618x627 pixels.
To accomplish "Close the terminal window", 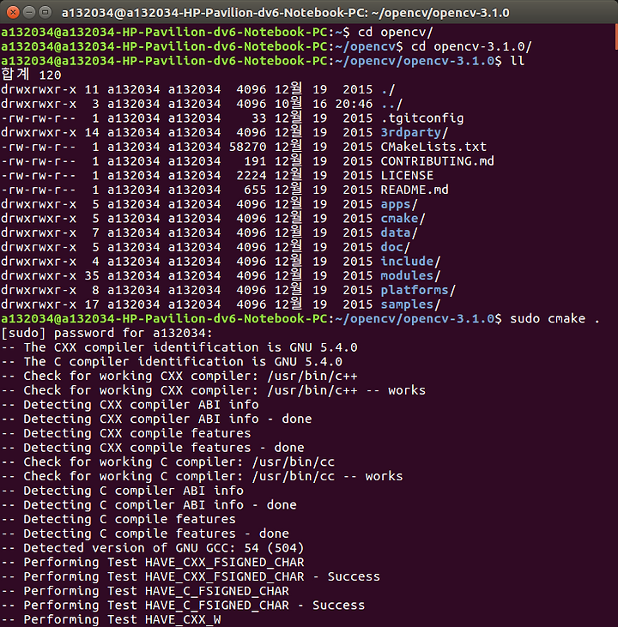I will click(13, 12).
